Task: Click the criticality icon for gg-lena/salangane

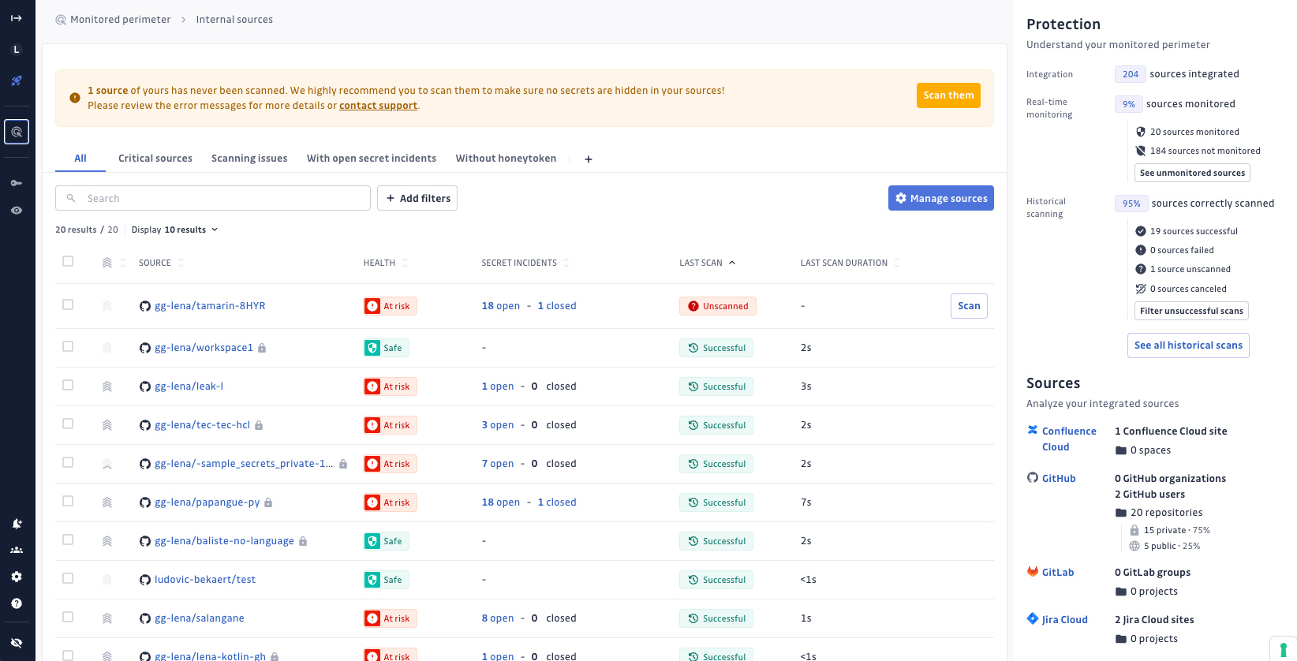Action: pos(107,618)
